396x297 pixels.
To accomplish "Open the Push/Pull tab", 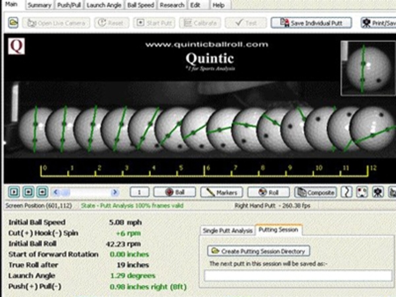I will tap(70, 5).
